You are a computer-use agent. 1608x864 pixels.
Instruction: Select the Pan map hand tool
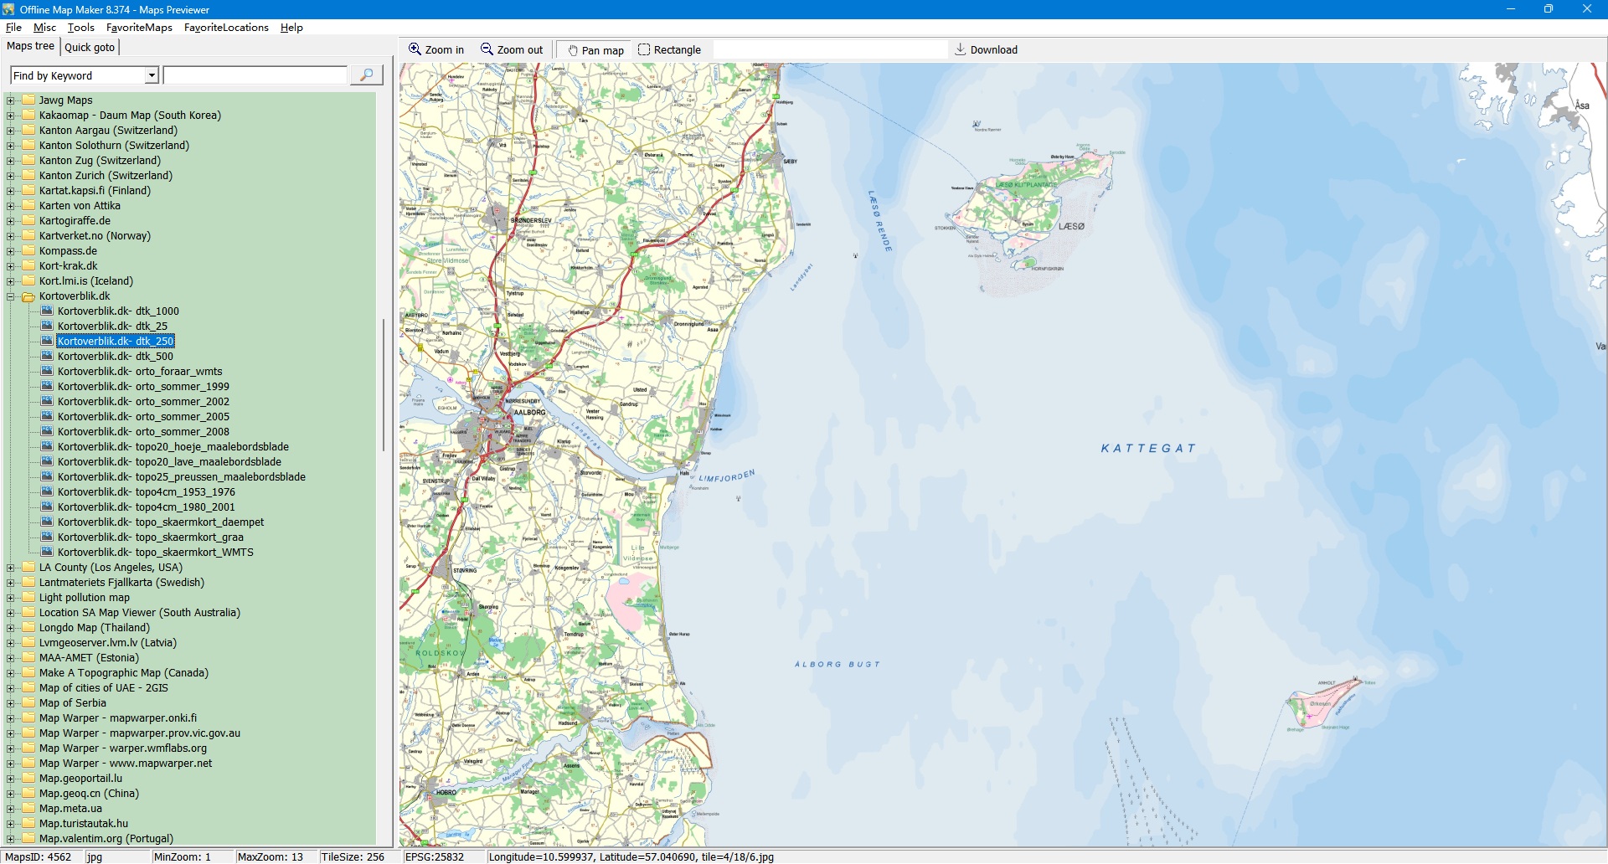click(573, 50)
